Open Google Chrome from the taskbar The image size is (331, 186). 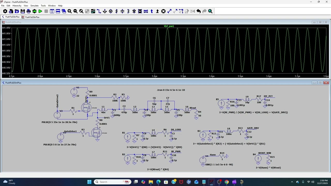[x=227, y=182]
